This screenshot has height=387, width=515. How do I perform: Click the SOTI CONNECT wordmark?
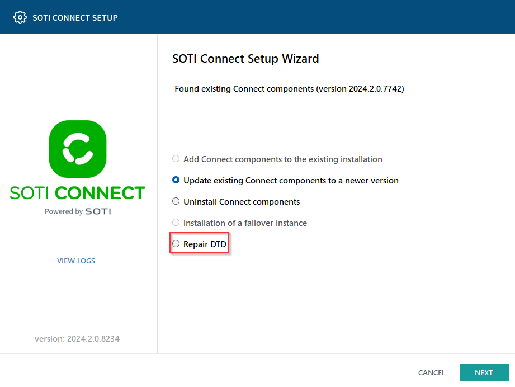pos(78,193)
